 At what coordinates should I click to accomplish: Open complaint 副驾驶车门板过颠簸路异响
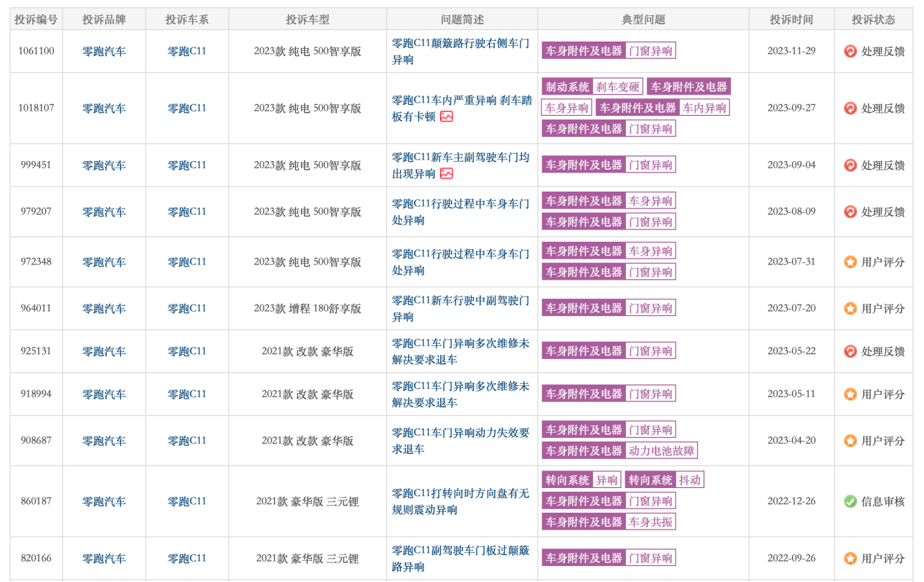pos(461,559)
